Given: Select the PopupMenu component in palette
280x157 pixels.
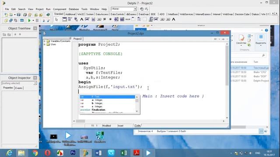Looking at the screenshot, I should [x=76, y=19].
